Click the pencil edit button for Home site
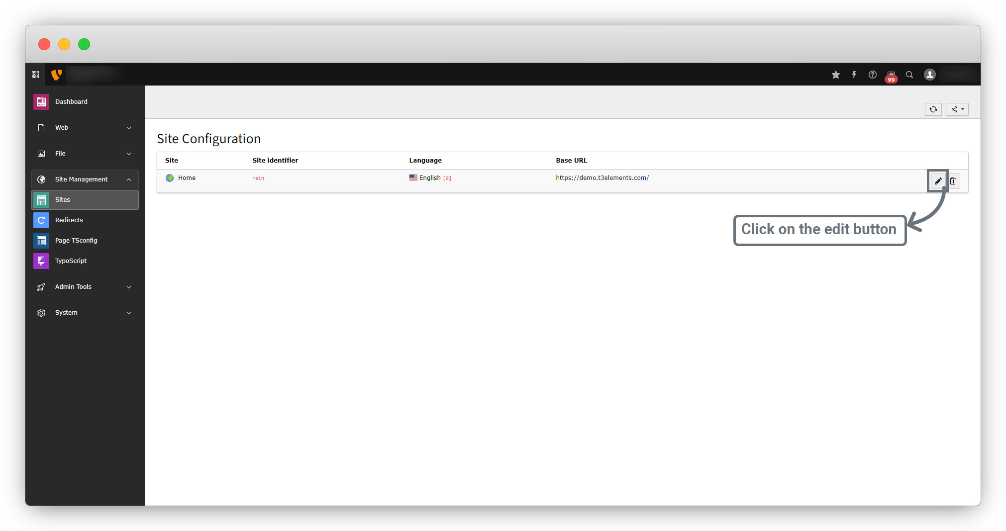The height and width of the screenshot is (531, 1006). (x=937, y=181)
